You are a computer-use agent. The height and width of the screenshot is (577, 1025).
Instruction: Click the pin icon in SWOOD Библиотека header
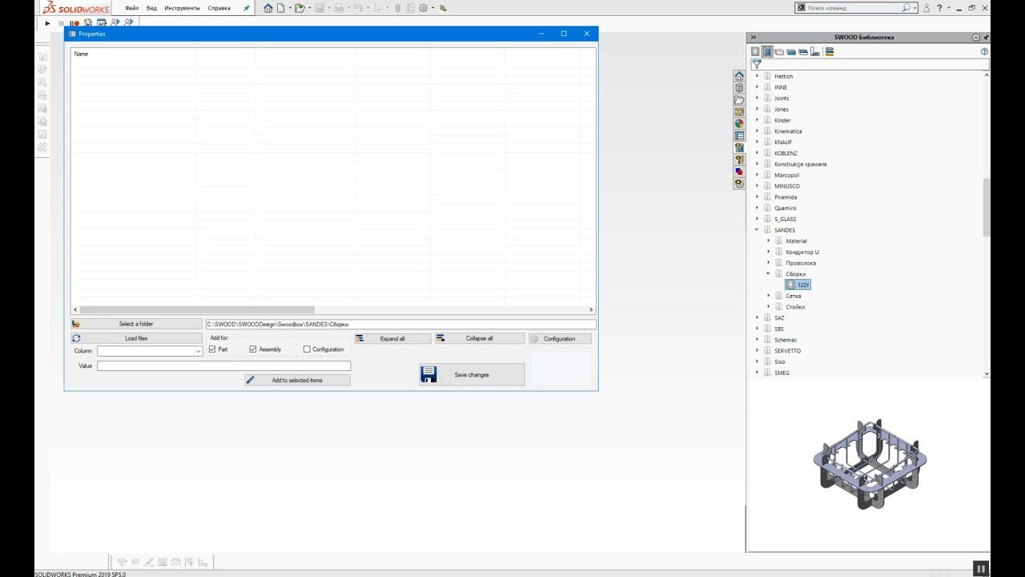tap(986, 38)
